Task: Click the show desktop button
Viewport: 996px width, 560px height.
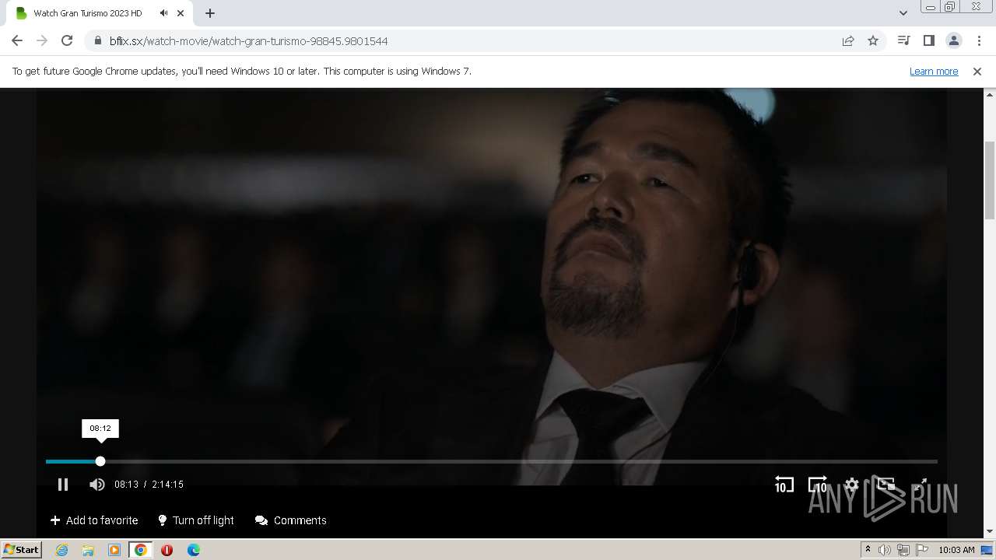Action: (987, 550)
